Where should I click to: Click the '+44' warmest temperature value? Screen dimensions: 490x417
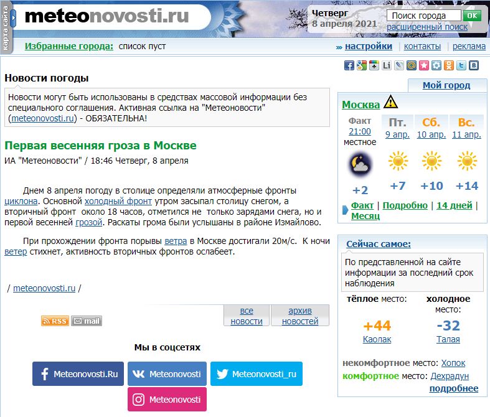tap(377, 326)
